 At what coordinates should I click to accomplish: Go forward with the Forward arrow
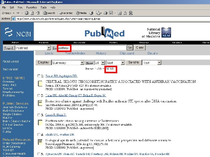18,13
